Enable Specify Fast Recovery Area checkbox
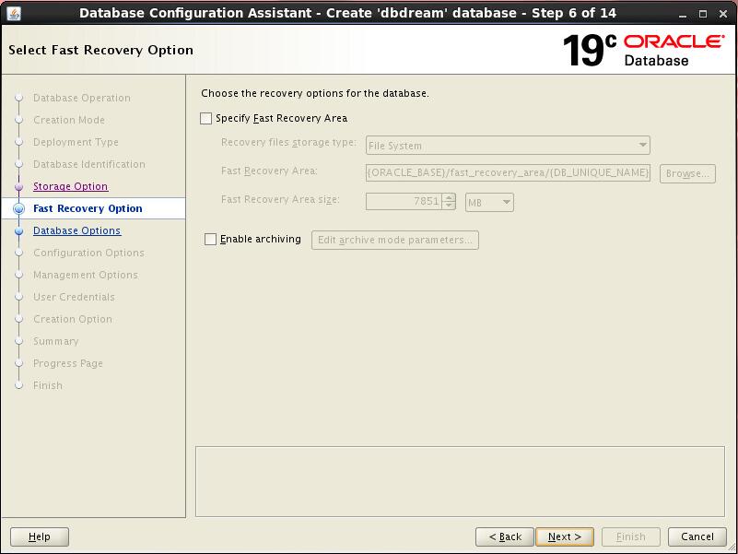This screenshot has width=738, height=554. pos(206,119)
